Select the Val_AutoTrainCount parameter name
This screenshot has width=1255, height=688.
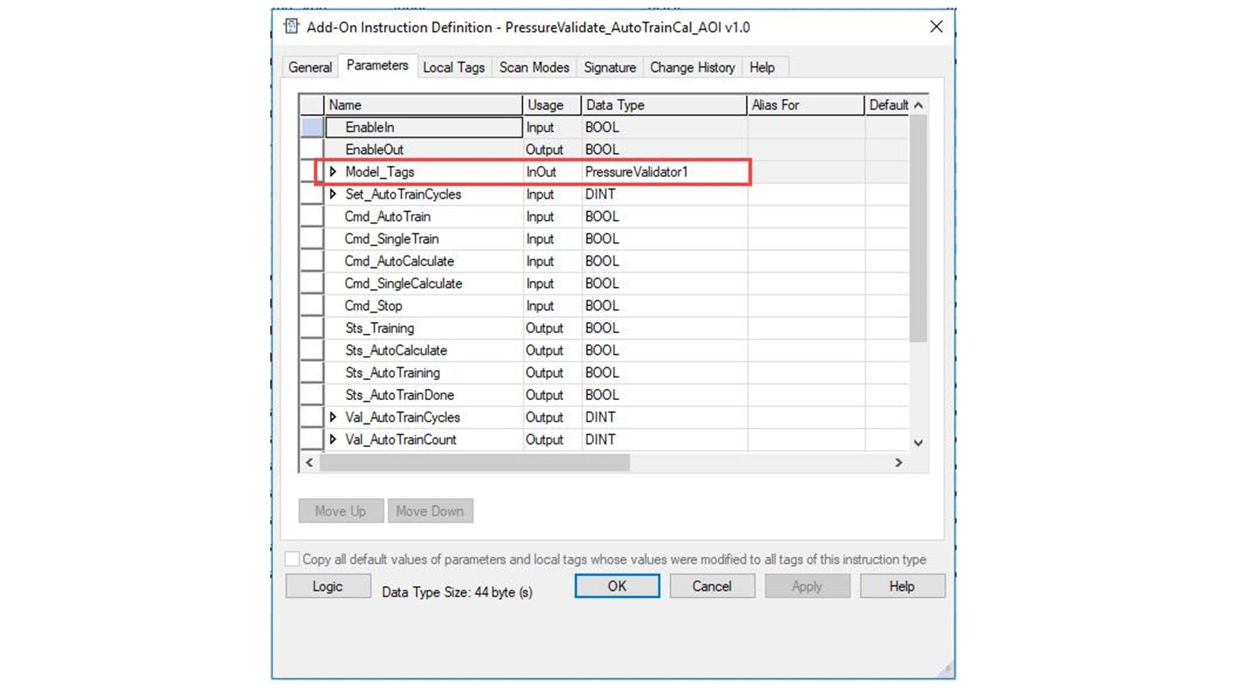pos(401,439)
